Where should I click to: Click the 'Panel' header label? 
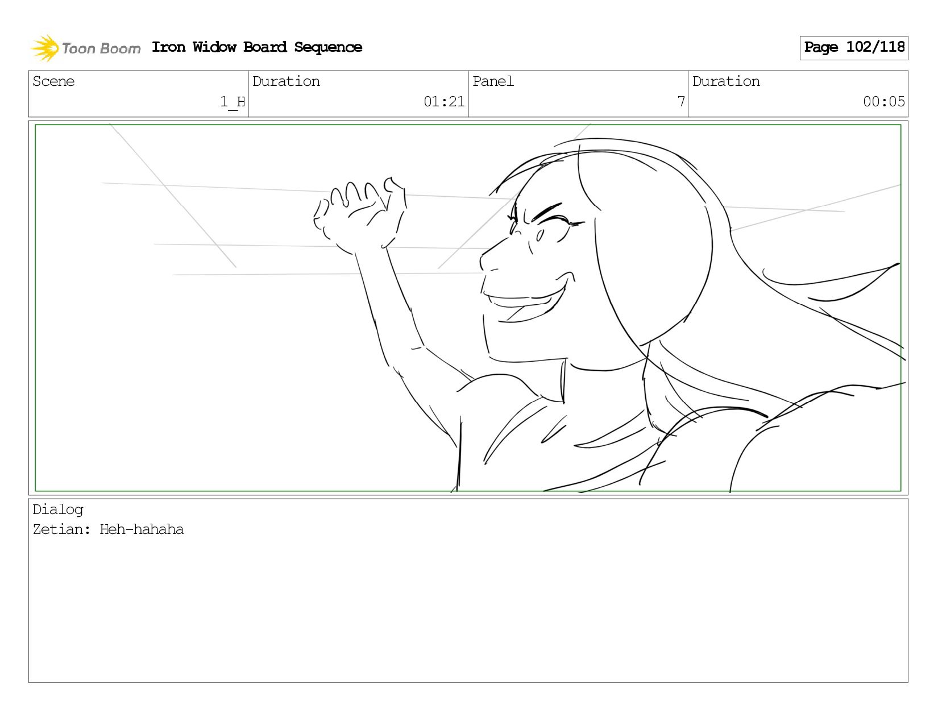(493, 81)
